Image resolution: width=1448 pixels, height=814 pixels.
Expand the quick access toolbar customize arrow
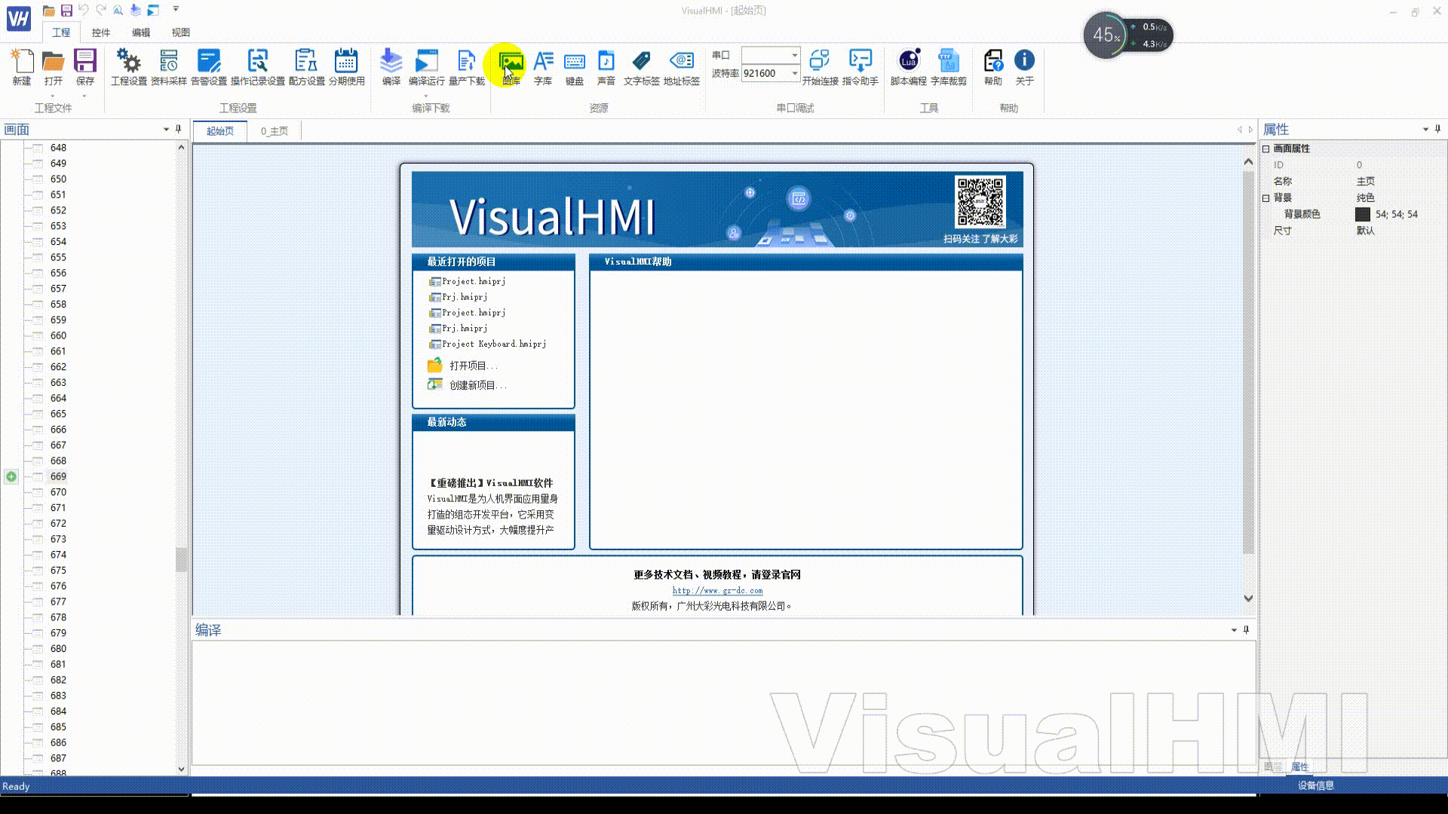coord(176,9)
